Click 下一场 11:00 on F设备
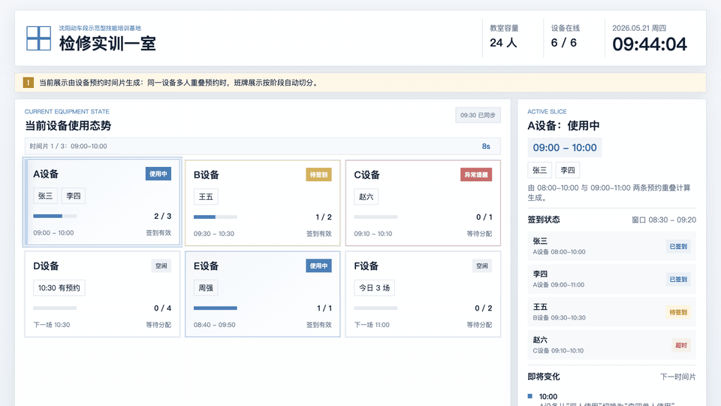 [x=372, y=325]
